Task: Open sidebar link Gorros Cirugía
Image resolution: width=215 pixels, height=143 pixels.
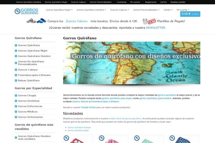Action: coord(27,95)
